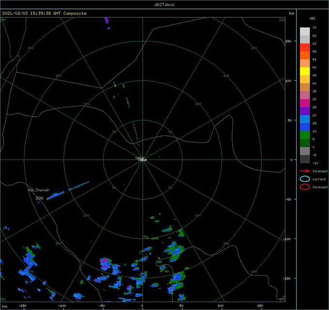Select the medium gray -5 to 0 dBZ swatch
329x310 pixels.
305,151
